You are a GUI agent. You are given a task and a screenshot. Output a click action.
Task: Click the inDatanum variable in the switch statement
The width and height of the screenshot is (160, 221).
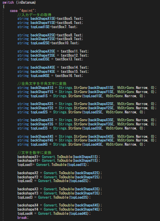pos(26,2)
